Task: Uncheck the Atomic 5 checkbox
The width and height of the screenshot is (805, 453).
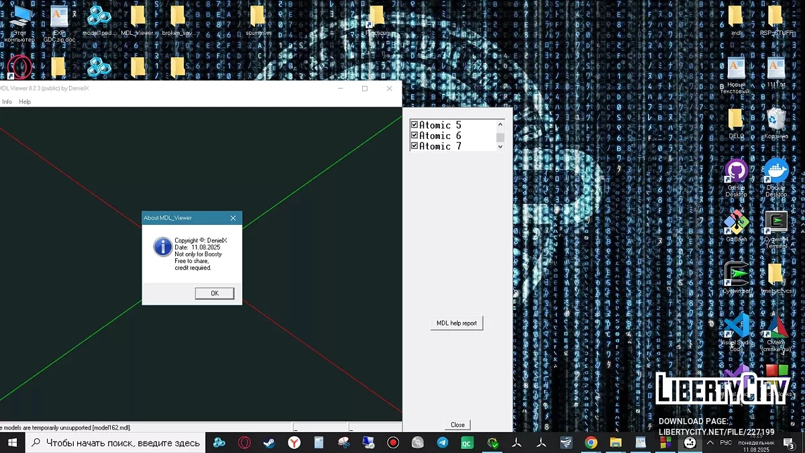Action: click(x=415, y=125)
